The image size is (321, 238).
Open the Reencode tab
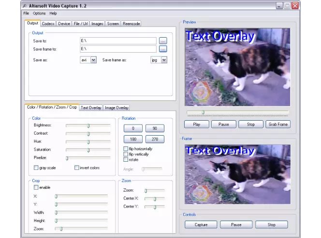coord(131,24)
